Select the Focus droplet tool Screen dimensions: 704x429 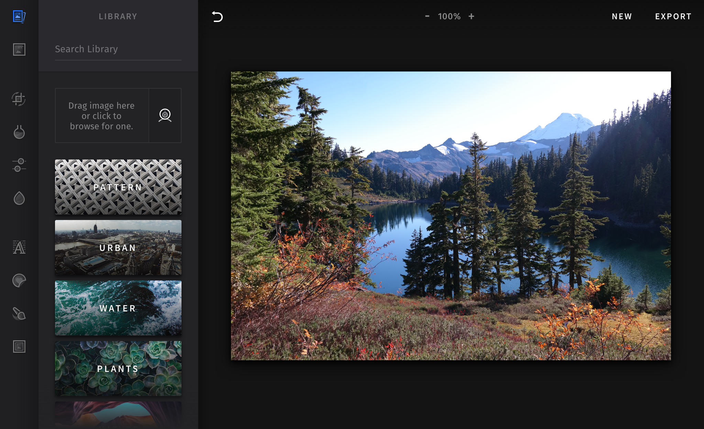(x=19, y=198)
